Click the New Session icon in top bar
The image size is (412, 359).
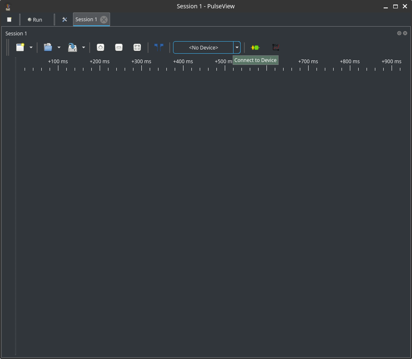(9, 20)
